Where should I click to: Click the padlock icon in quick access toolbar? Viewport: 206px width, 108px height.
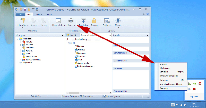[29, 9]
